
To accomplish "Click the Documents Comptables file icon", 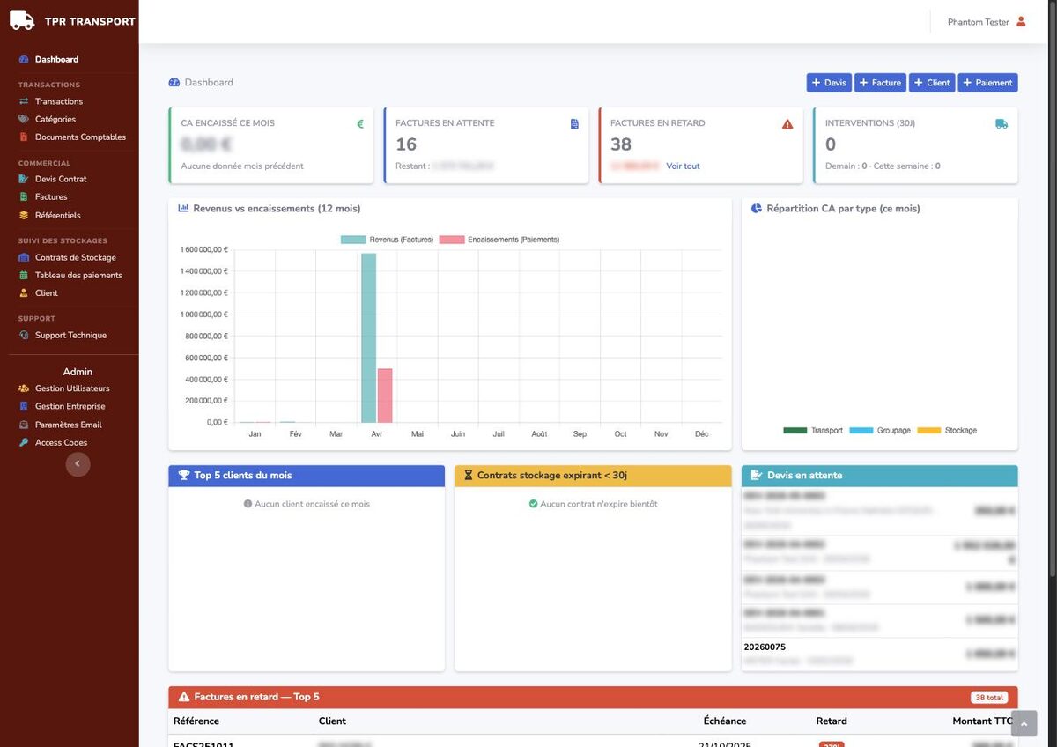I will (24, 137).
